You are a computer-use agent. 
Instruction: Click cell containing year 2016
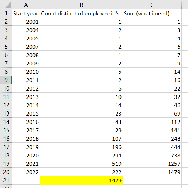[26, 122]
